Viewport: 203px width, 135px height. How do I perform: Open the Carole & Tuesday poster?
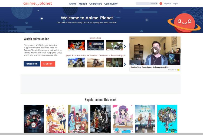coord(145,119)
